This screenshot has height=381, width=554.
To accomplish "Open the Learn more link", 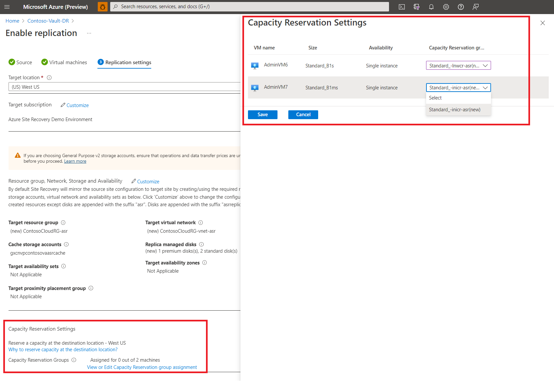I will (x=75, y=161).
